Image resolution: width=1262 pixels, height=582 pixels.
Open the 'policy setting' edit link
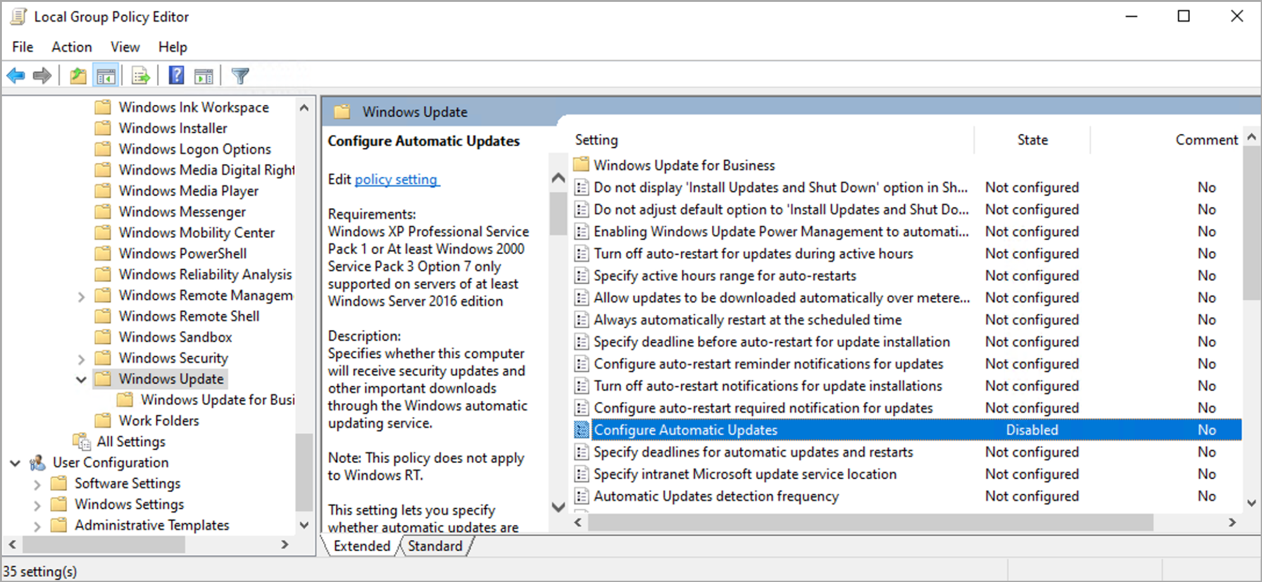(x=396, y=180)
